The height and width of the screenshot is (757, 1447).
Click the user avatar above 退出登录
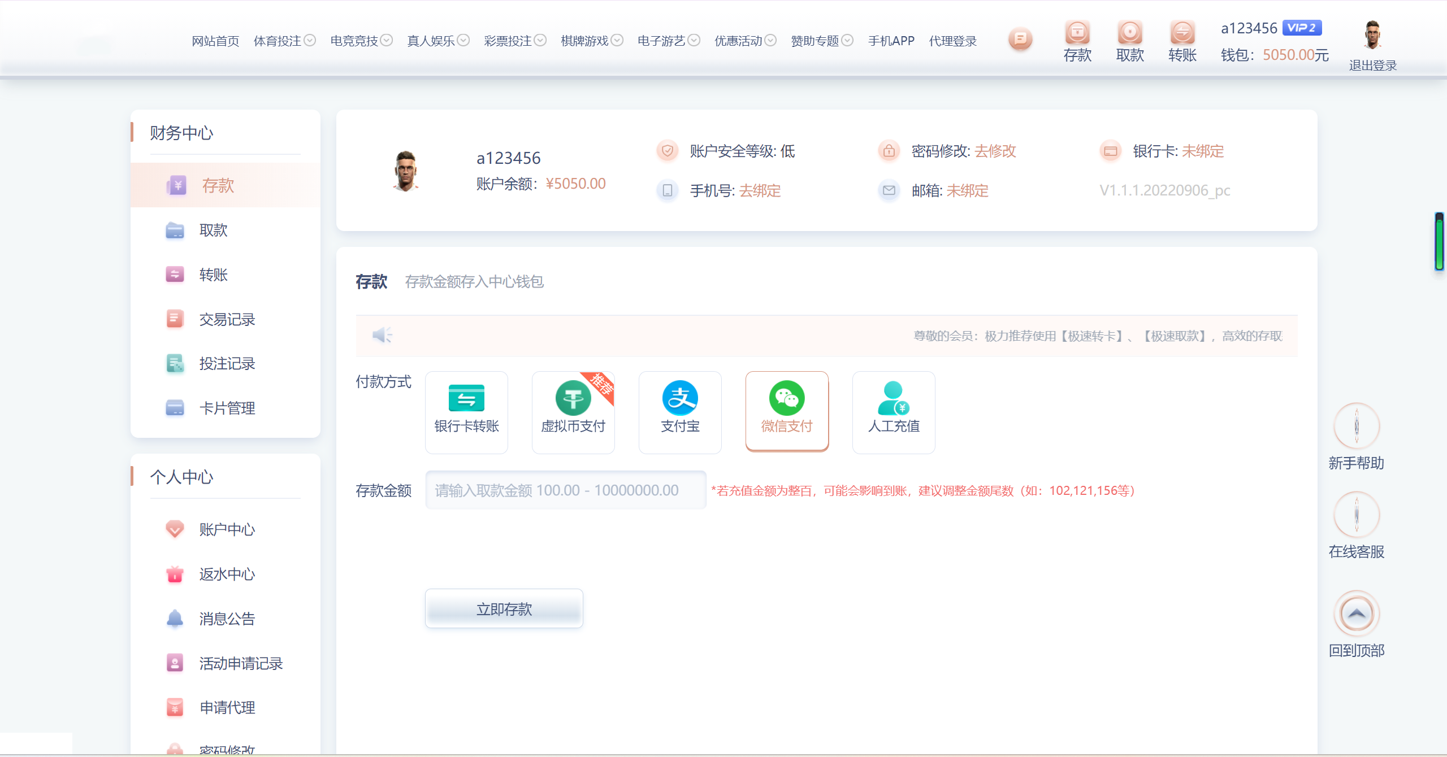click(x=1372, y=35)
